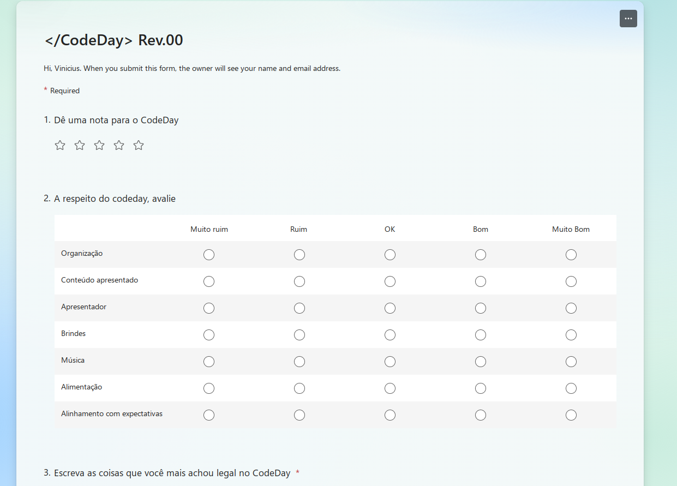Select Muito Bom for Alinhamento com expectativas
Viewport: 677px width, 486px height.
(571, 415)
